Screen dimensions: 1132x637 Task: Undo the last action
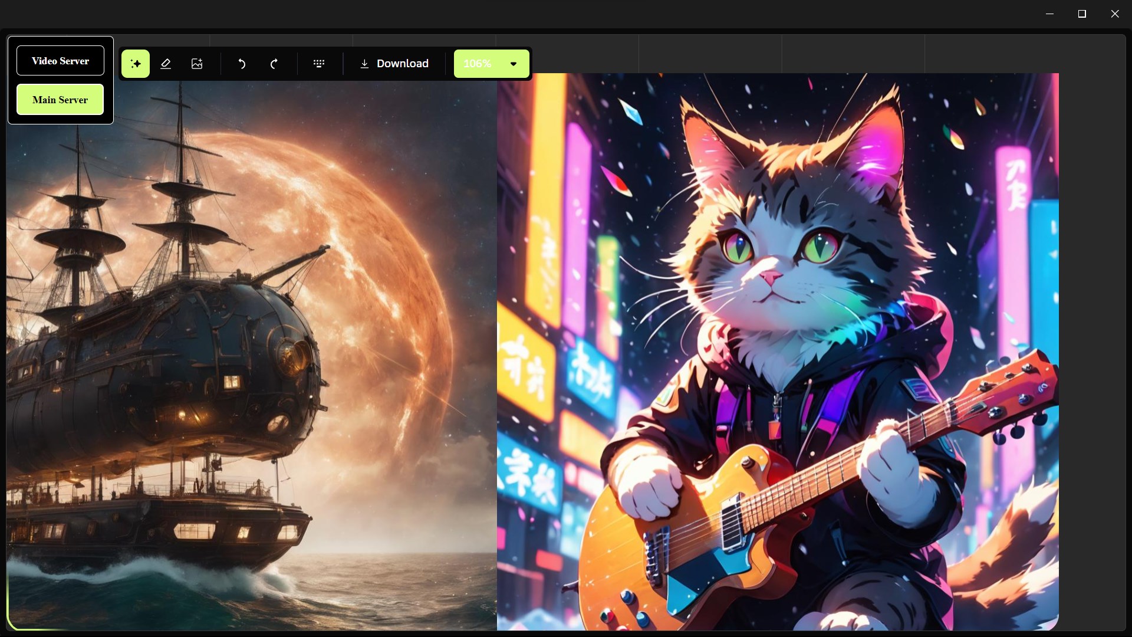242,64
